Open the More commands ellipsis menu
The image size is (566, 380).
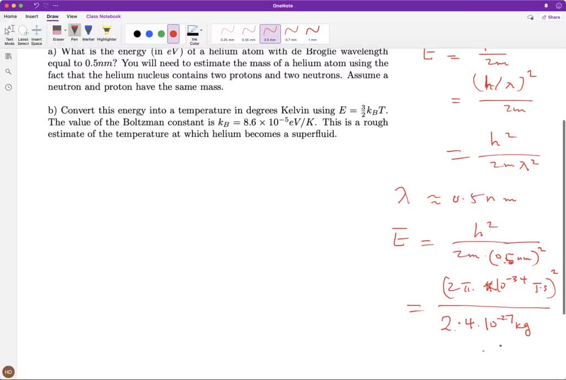(55, 5)
